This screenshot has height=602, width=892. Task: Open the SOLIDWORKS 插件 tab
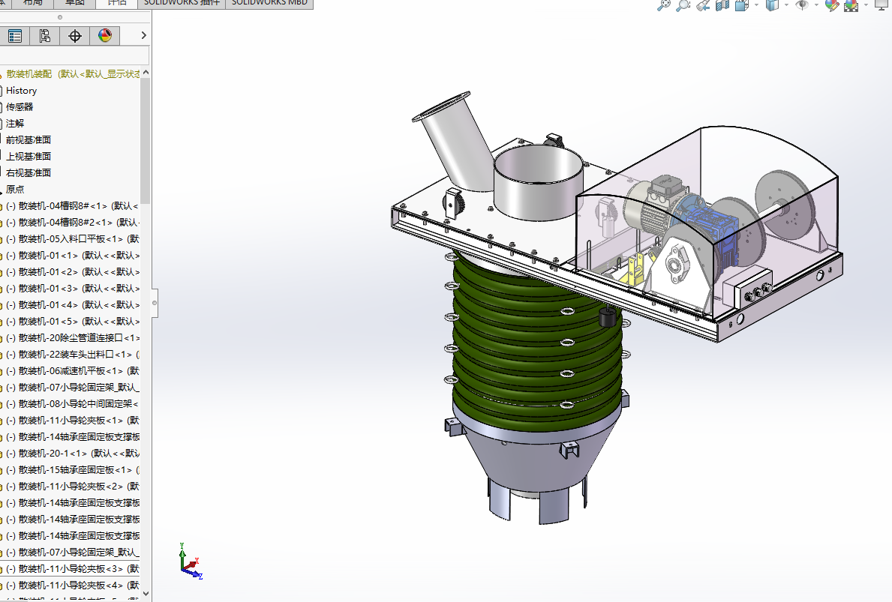(x=182, y=4)
